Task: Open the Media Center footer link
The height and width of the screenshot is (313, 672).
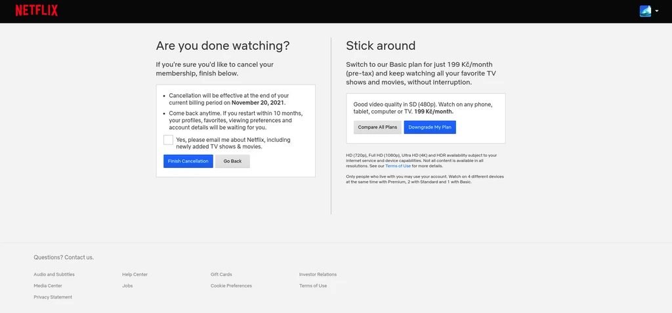Action: pyautogui.click(x=48, y=285)
